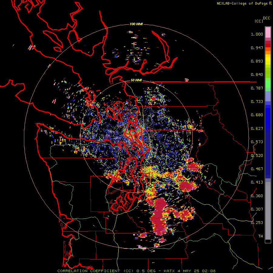273x273 pixels.
Task: Click the 0.733 legend value
Action: 257,102
